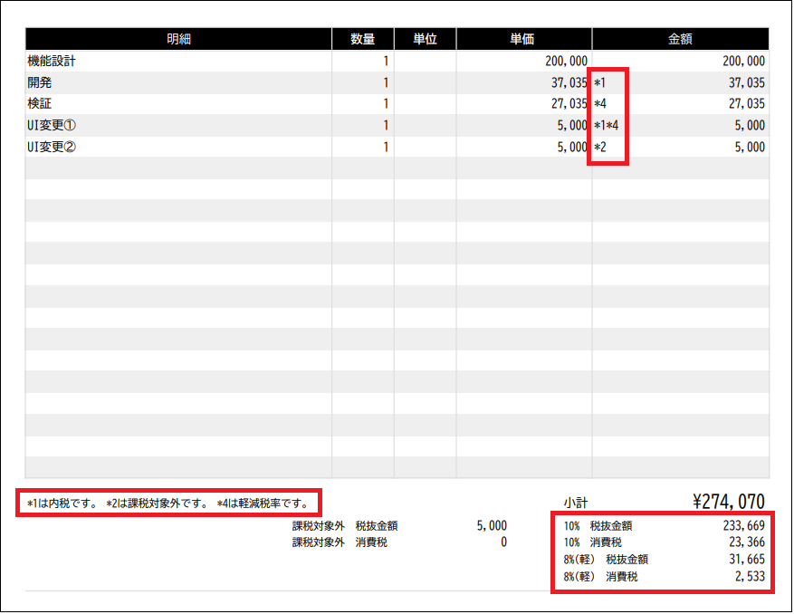Click the *1*4 marker in the UI変更① row

pyautogui.click(x=605, y=125)
